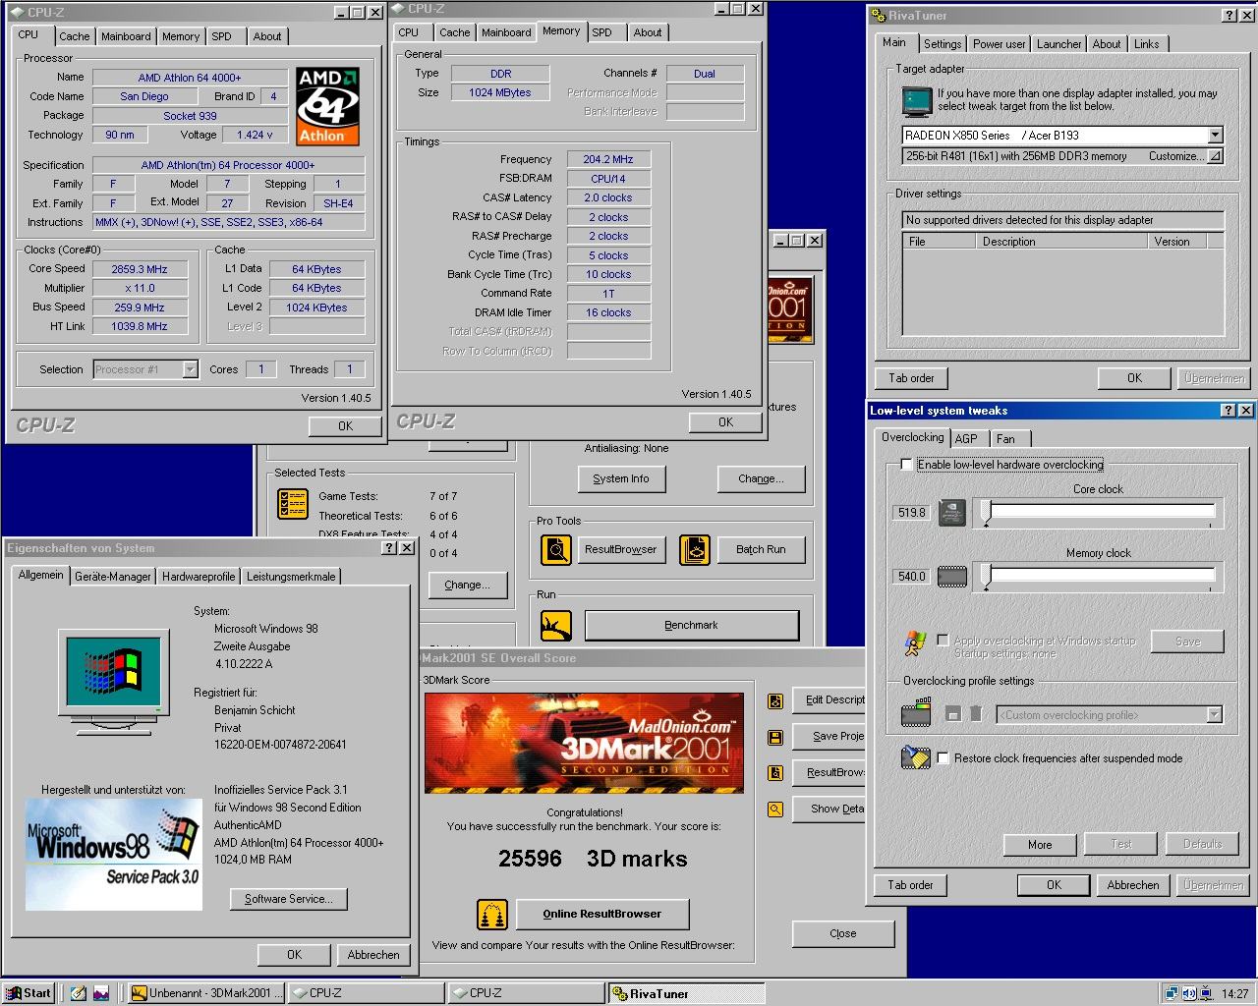Open the Launcher tab in RivaTuner
This screenshot has height=1006, width=1258.
click(x=1058, y=44)
